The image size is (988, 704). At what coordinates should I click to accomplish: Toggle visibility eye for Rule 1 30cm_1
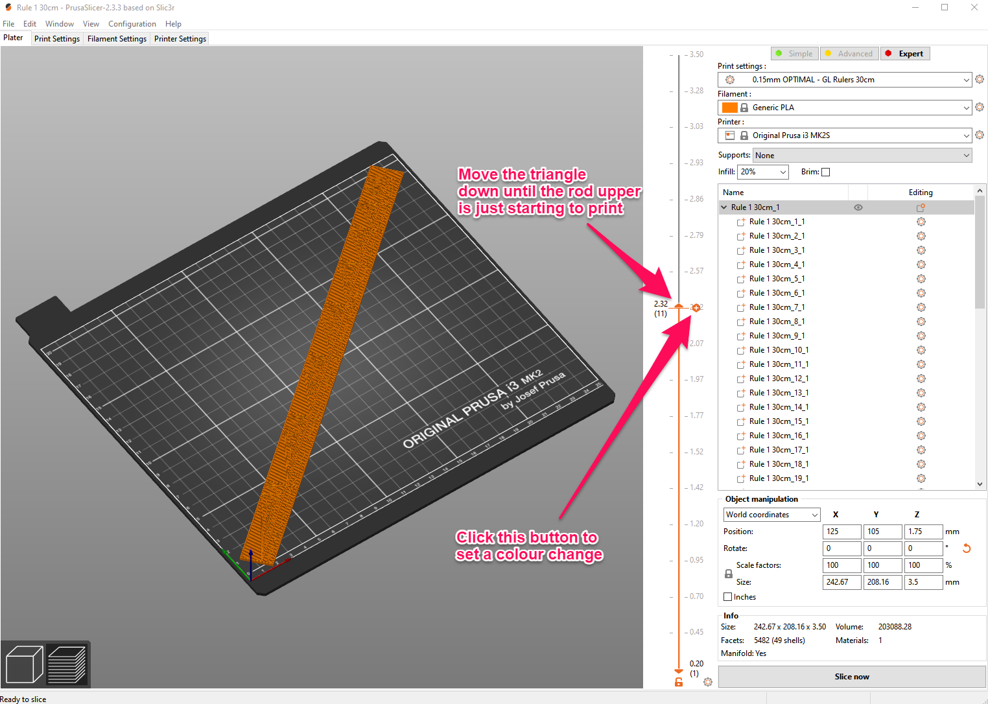point(858,207)
